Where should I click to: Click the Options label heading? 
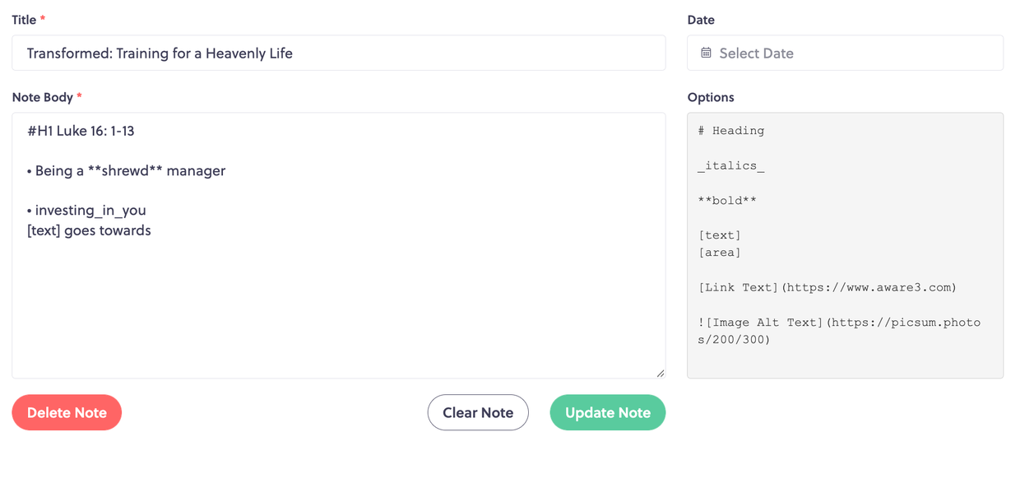pos(711,97)
